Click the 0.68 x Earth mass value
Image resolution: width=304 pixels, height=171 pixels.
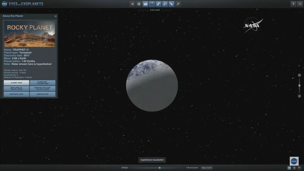pyautogui.click(x=19, y=58)
